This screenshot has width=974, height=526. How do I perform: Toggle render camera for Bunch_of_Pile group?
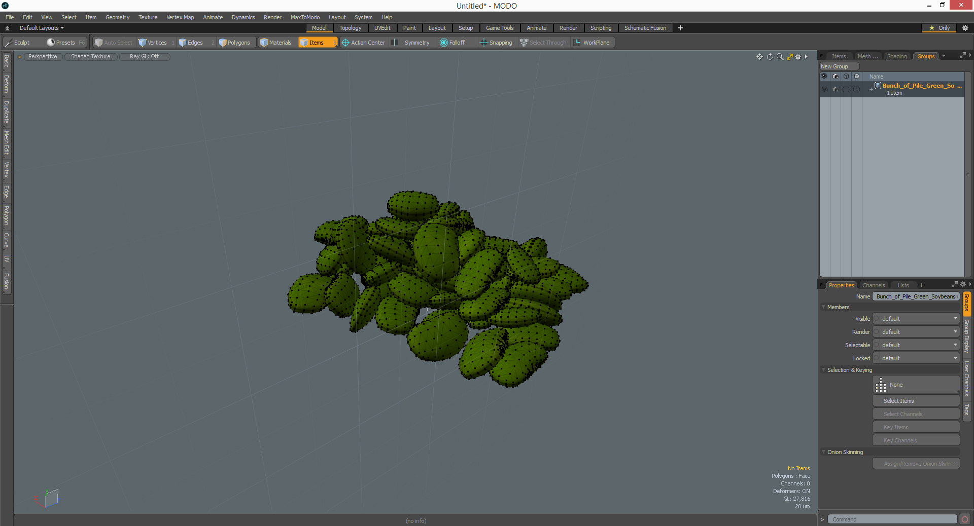[835, 89]
